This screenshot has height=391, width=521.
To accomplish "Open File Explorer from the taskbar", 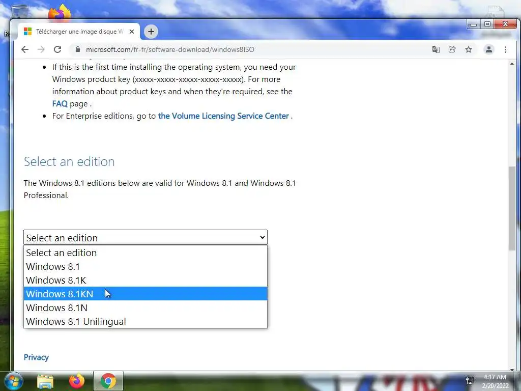I will (x=45, y=381).
